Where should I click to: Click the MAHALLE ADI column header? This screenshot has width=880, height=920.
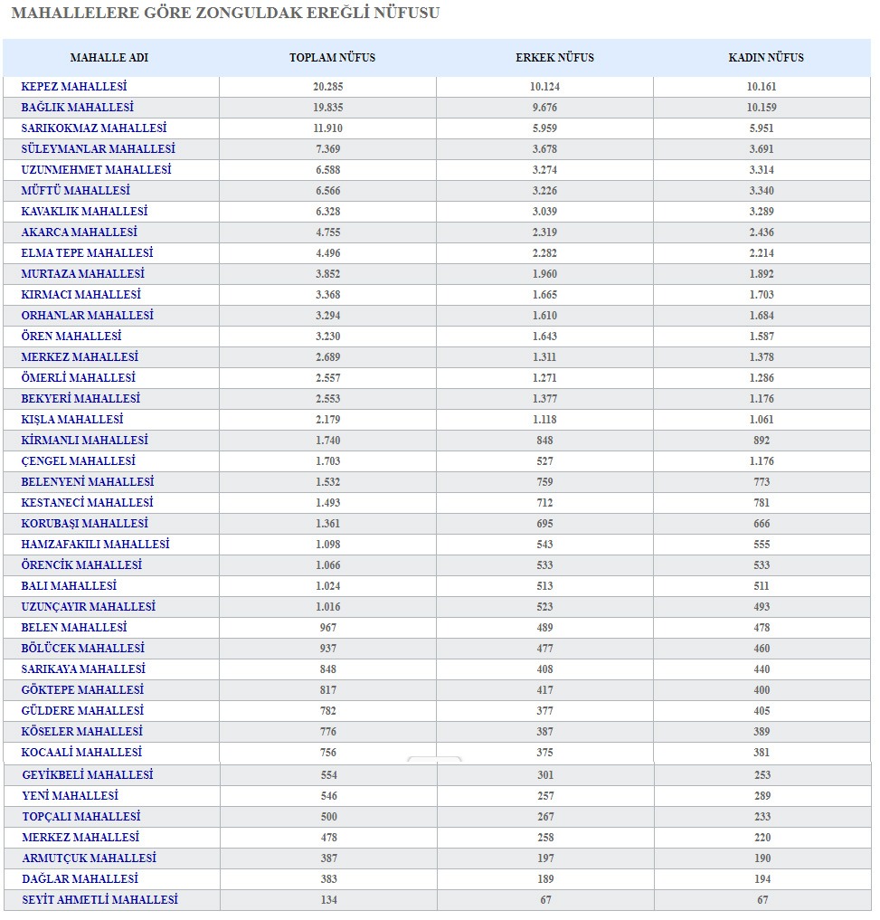(x=109, y=58)
